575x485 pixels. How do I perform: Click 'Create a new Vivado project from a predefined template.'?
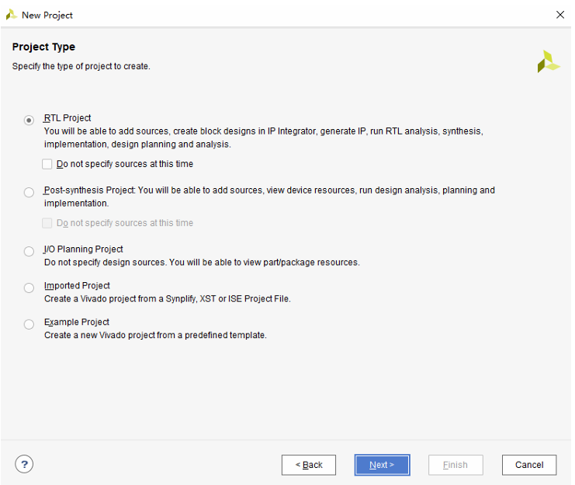point(155,335)
